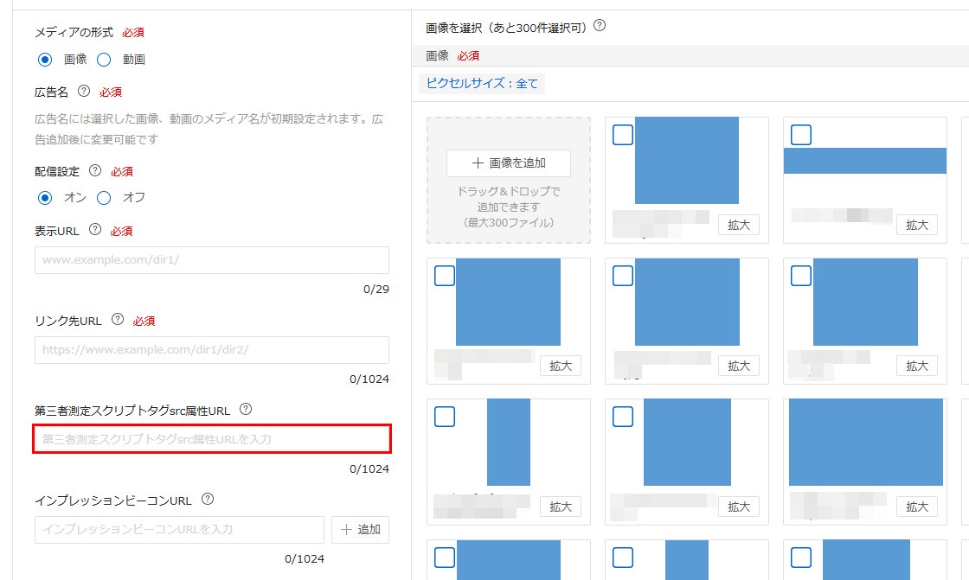Check the wide horizontal banner image checkbox
Screen dimensions: 969x580
[x=801, y=135]
